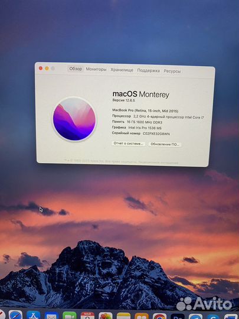This screenshot has height=319, width=239.
Task: Click the Версия 12.6.5 version text
Action: pyautogui.click(x=123, y=100)
